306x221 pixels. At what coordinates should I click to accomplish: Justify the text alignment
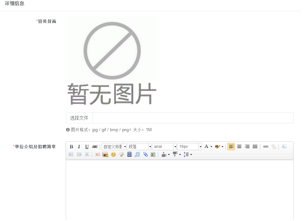255,147
